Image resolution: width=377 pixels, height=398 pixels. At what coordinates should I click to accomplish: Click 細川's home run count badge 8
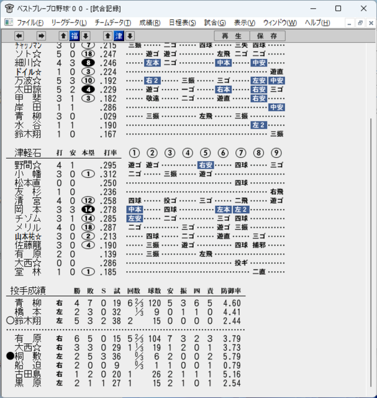coord(88,63)
